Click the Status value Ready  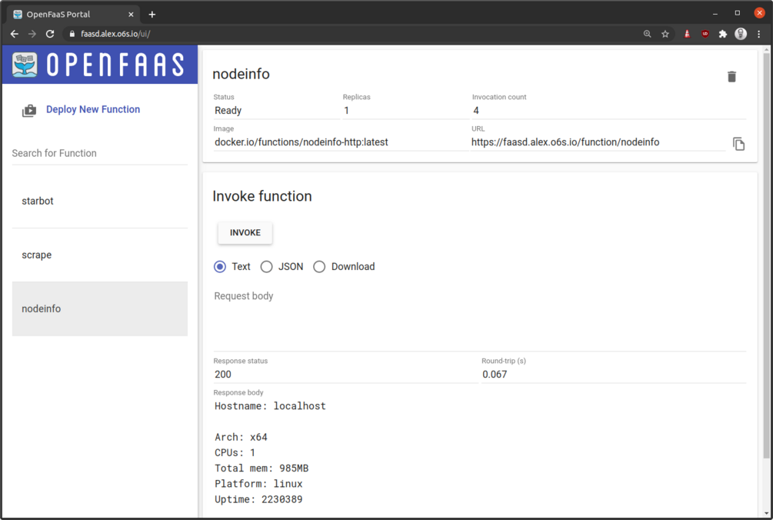228,111
